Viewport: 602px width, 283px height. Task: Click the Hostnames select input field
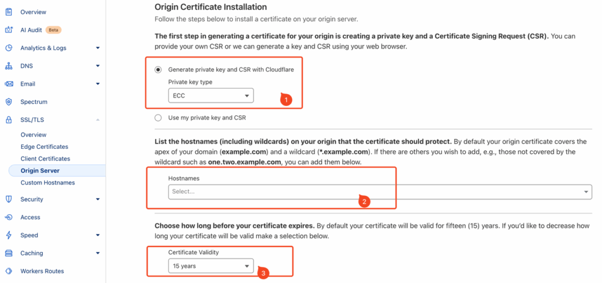tap(380, 192)
